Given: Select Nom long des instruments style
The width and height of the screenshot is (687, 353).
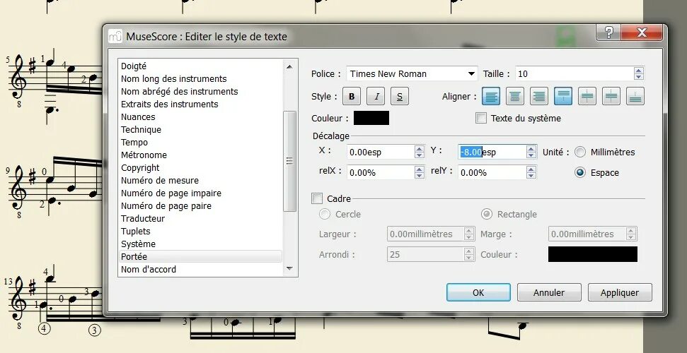Looking at the screenshot, I should point(201,79).
